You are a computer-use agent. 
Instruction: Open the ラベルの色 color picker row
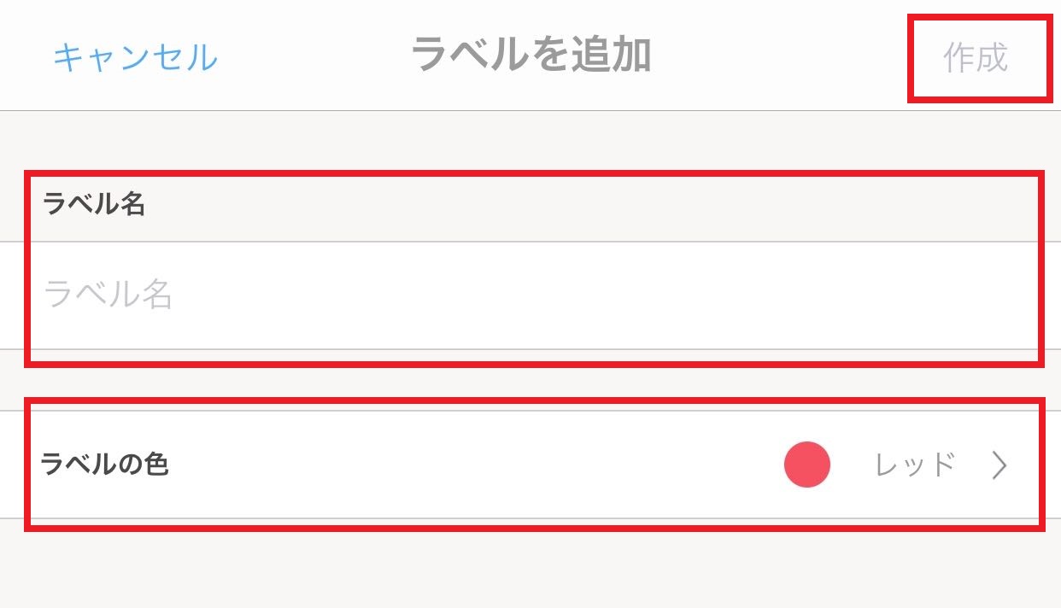530,465
